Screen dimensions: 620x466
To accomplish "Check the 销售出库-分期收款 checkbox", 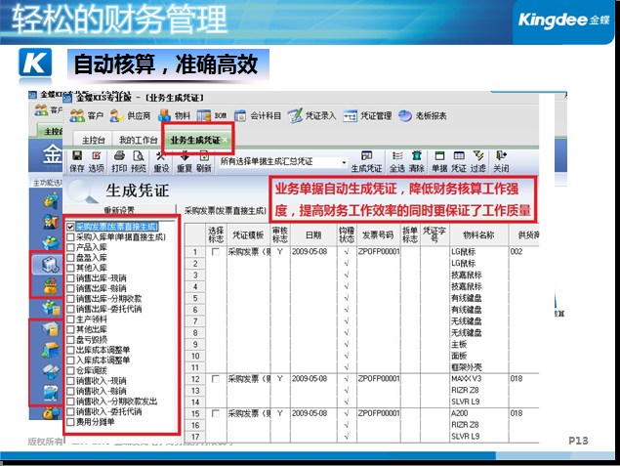I will [x=70, y=299].
